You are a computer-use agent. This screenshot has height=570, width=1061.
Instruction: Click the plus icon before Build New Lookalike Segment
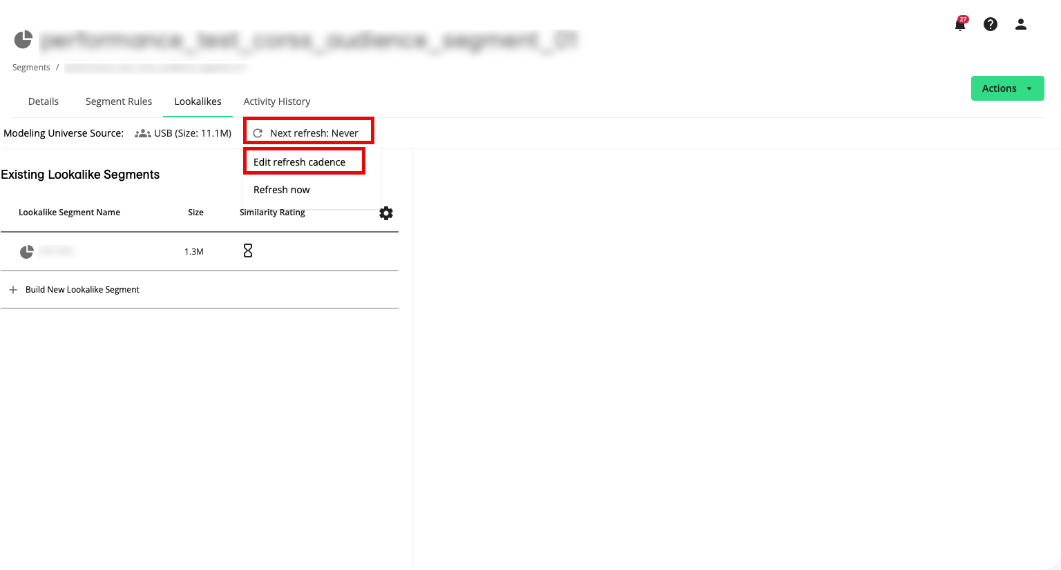click(x=13, y=289)
